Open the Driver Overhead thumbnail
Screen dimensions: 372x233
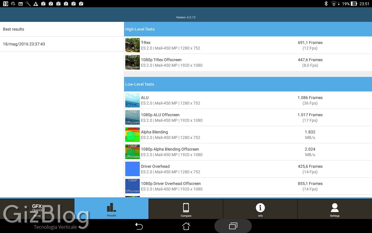(x=133, y=169)
